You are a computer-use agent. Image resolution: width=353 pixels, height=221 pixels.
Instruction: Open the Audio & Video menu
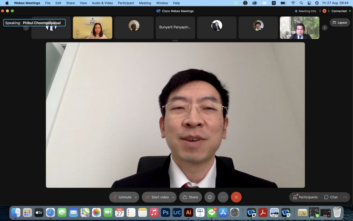(x=102, y=3)
